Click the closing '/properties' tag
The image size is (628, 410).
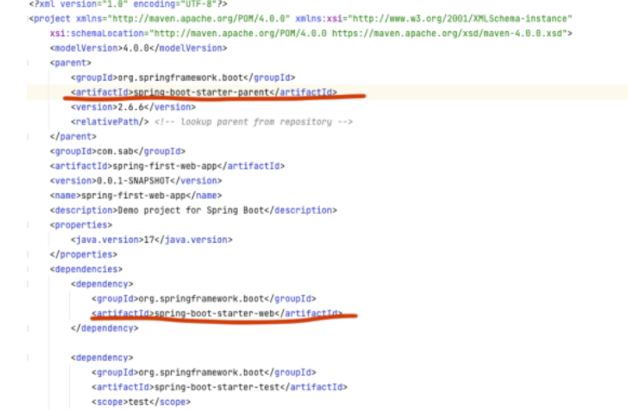[x=84, y=255]
